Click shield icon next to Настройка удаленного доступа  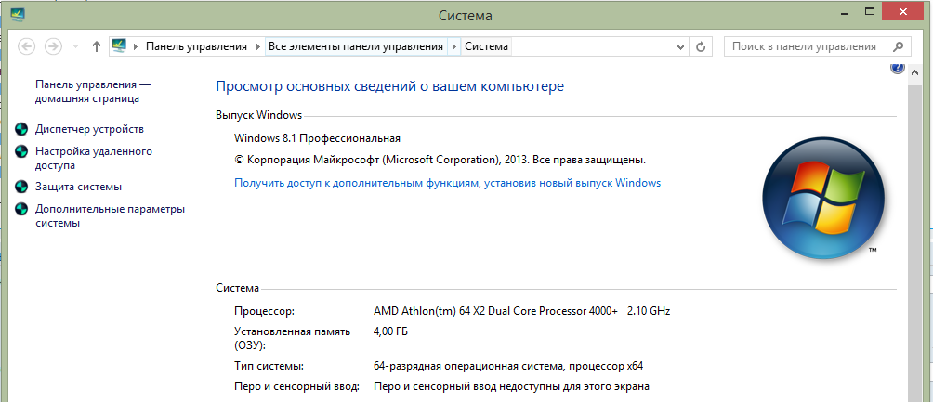tap(20, 151)
